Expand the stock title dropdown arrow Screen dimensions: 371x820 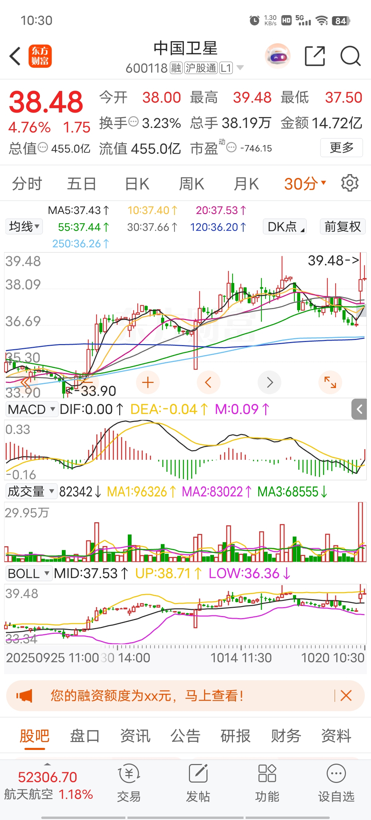[x=240, y=68]
